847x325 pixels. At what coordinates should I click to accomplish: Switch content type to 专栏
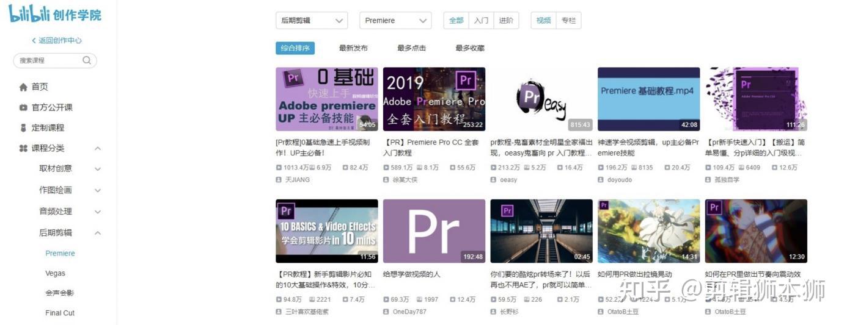[x=568, y=20]
